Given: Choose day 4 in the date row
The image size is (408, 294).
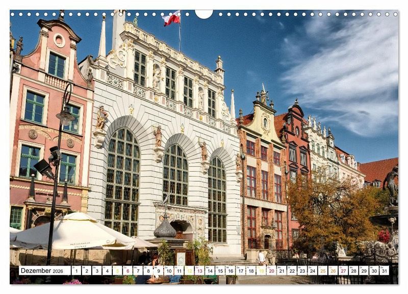Looking at the screenshot, I should pyautogui.click(x=107, y=271).
